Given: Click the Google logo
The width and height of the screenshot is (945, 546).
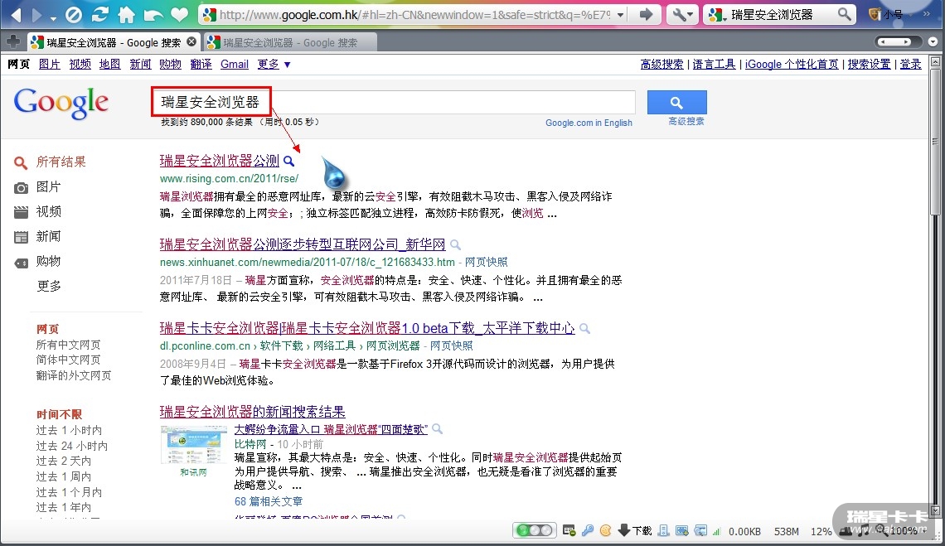Looking at the screenshot, I should pyautogui.click(x=61, y=103).
